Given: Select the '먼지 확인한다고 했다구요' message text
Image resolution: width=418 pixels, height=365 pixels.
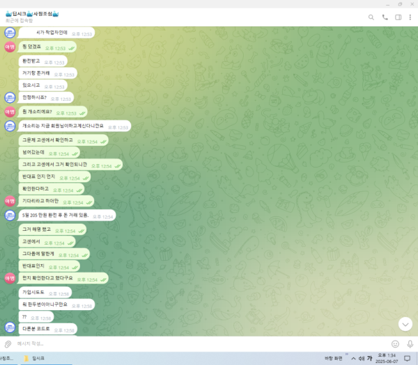Looking at the screenshot, I should pyautogui.click(x=47, y=278).
